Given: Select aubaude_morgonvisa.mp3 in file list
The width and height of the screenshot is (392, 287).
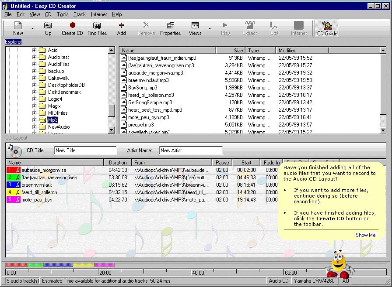Looking at the screenshot, I should tap(155, 73).
